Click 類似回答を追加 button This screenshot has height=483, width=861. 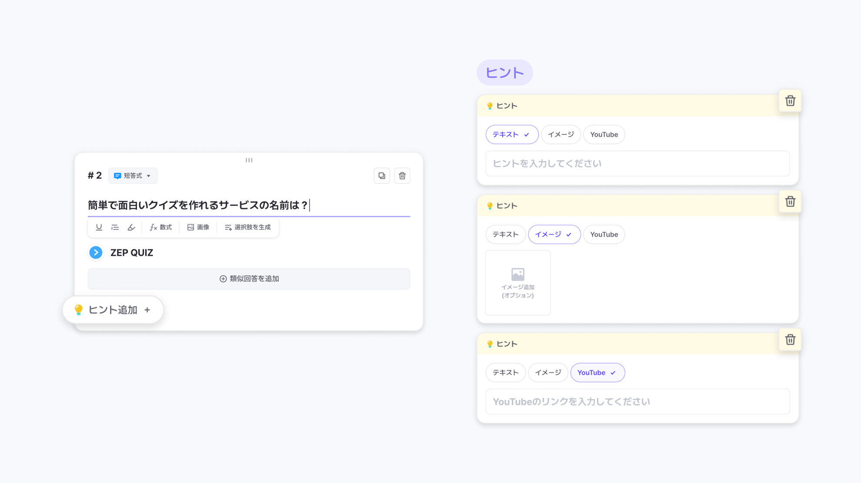coord(249,279)
